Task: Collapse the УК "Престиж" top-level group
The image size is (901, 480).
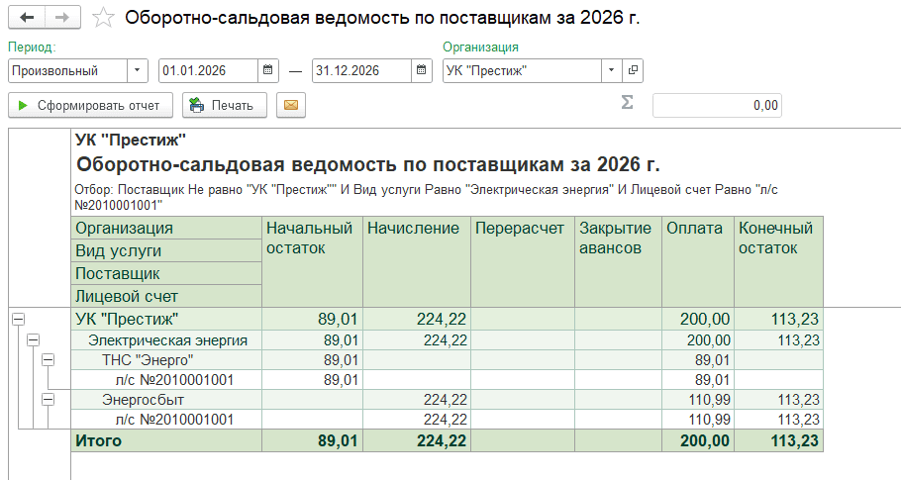Action: pyautogui.click(x=17, y=319)
